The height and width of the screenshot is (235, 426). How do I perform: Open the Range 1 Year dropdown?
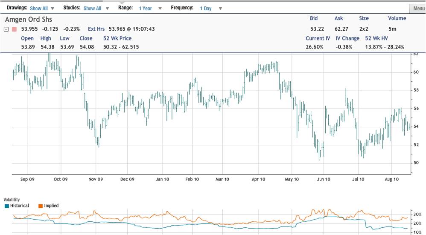[150, 9]
